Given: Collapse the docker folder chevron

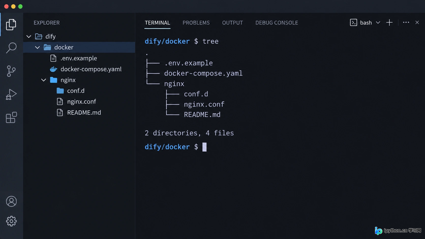Looking at the screenshot, I should [37, 47].
